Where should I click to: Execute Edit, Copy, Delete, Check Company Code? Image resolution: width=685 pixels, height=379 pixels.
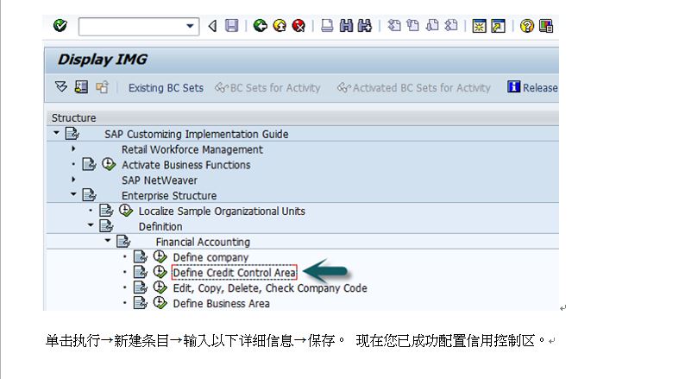point(160,287)
